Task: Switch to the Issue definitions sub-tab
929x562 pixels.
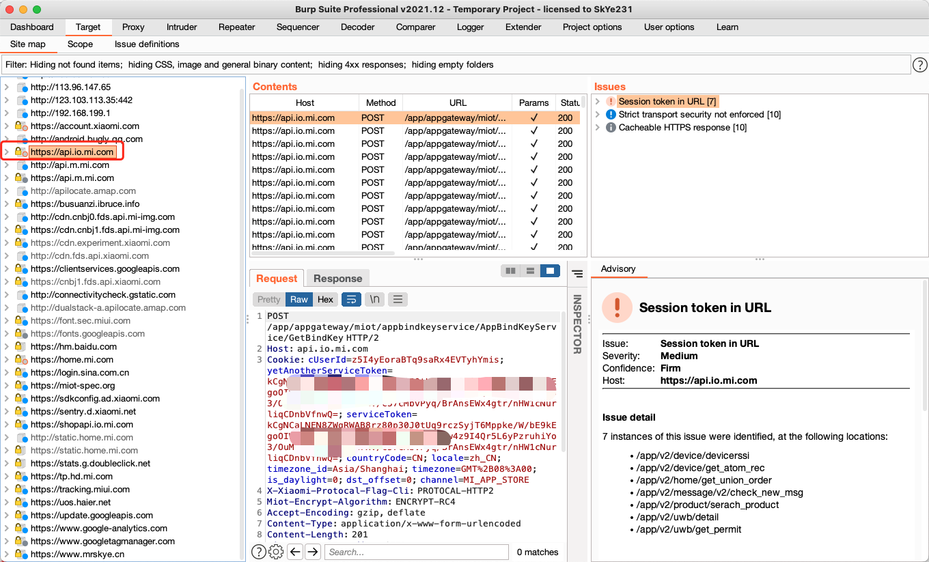Action: (147, 44)
